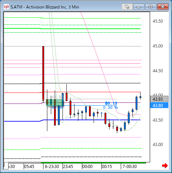Click the 00:00 time axis label
172x173 pixels.
(x=88, y=167)
